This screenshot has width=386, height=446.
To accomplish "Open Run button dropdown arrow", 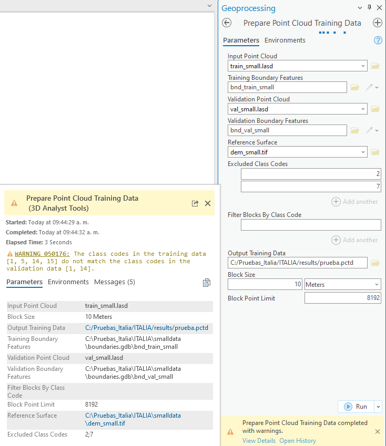I will 378,407.
